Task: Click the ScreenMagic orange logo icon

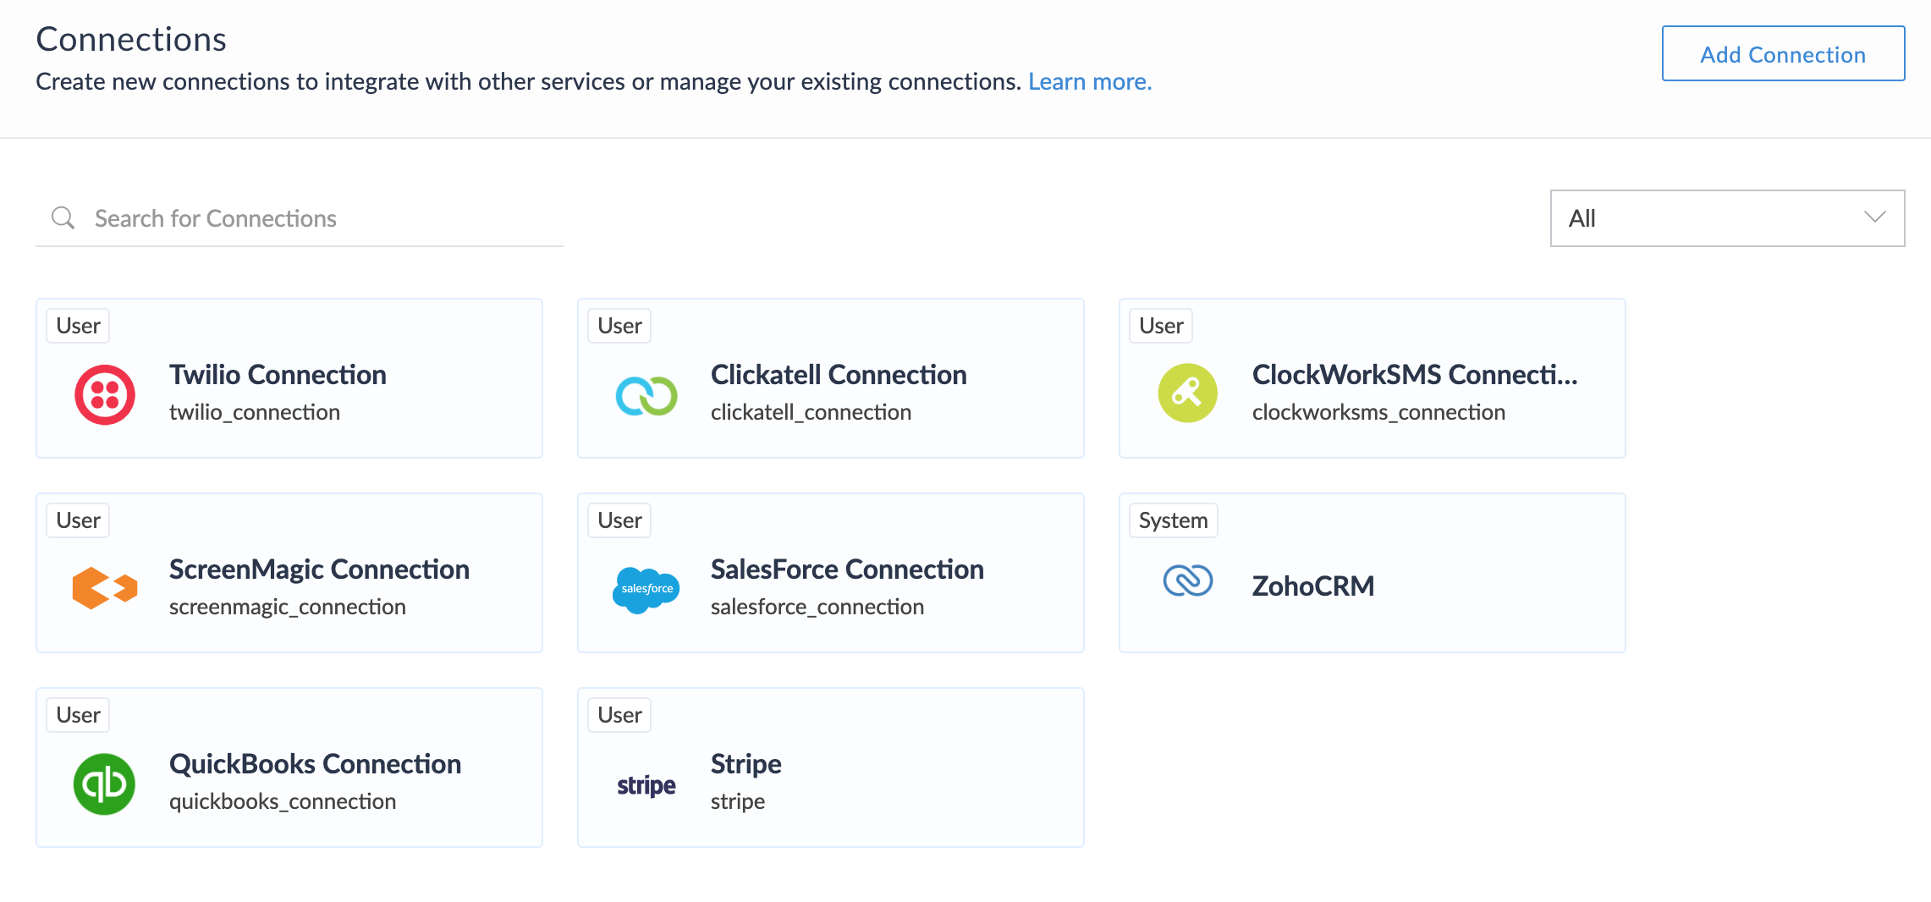Action: tap(105, 587)
